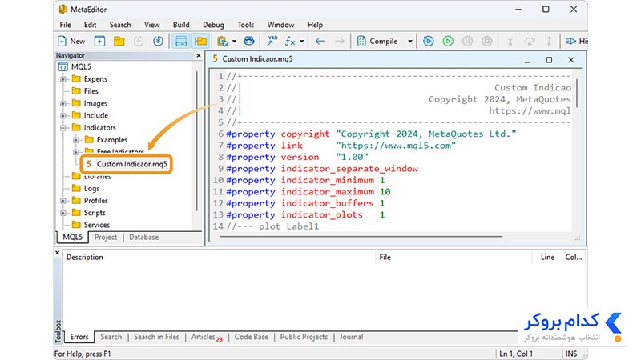This screenshot has width=641, height=360.
Task: Open the Journal tab
Action: coord(351,337)
